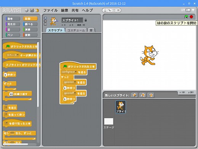Set rotation style to left-right flip only
Viewport: 198px width, 149px height.
(45, 21)
